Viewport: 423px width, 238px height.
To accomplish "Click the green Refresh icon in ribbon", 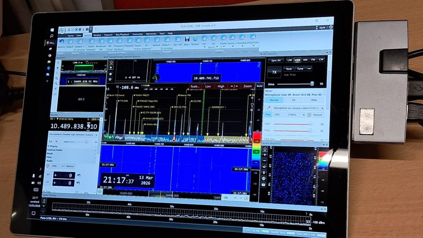I will (195, 39).
